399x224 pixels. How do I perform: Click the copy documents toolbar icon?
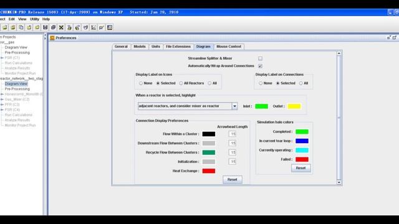(21, 27)
